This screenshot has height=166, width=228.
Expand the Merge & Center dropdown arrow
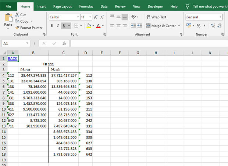coord(179,26)
